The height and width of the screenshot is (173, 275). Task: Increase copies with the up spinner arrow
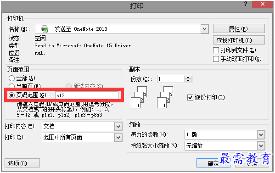click(188, 77)
